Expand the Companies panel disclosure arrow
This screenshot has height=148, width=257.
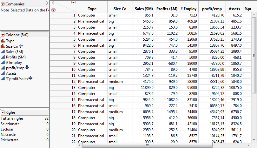click(x=47, y=4)
